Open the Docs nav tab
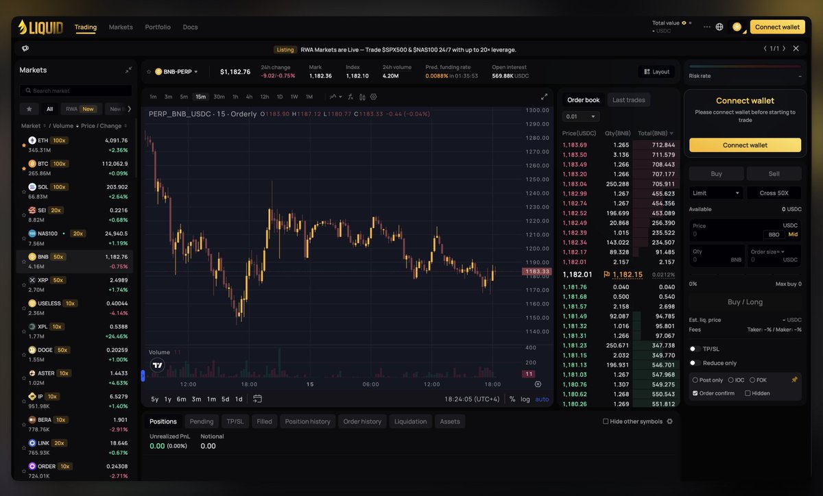Viewport: 823px width, 496px height. pos(190,27)
